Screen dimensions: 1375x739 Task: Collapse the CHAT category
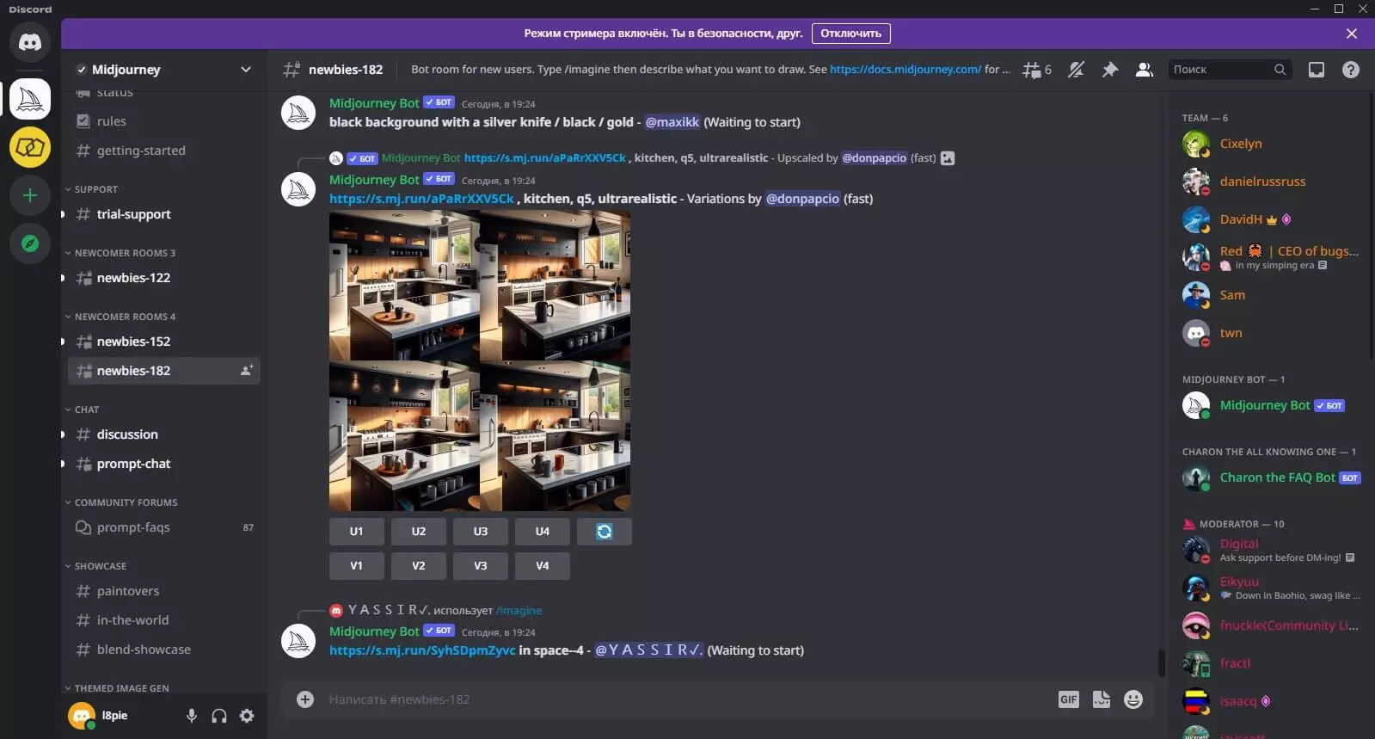click(83, 410)
